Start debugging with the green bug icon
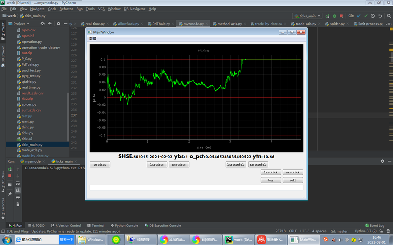Viewport: 393px width, 245px height. [334, 16]
